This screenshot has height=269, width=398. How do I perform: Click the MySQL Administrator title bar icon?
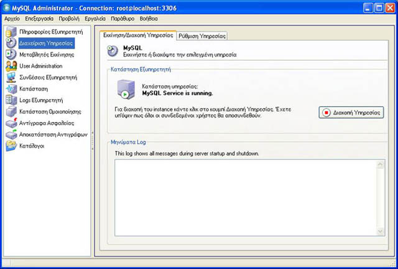[6, 8]
